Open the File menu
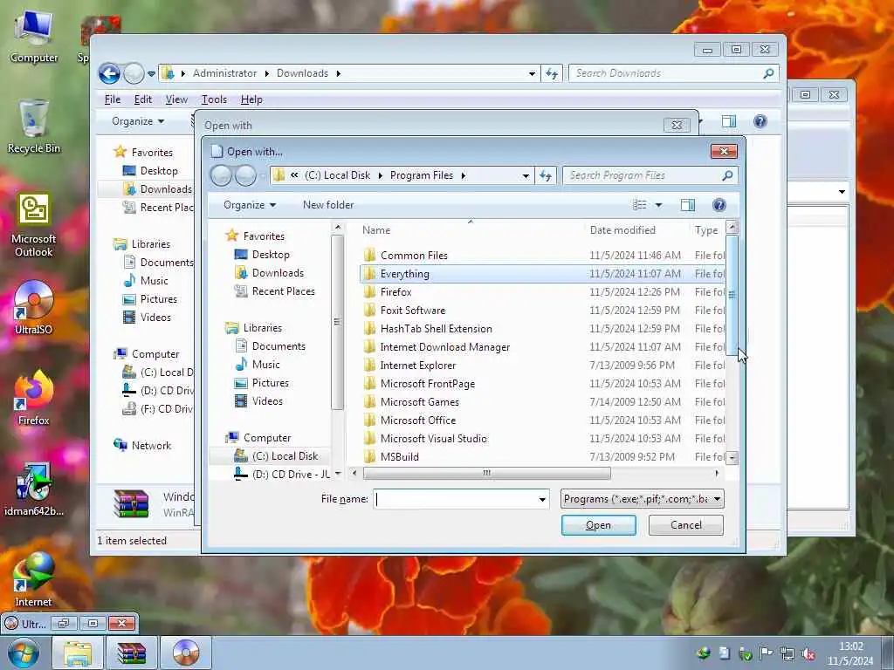The width and height of the screenshot is (894, 670). pos(113,99)
